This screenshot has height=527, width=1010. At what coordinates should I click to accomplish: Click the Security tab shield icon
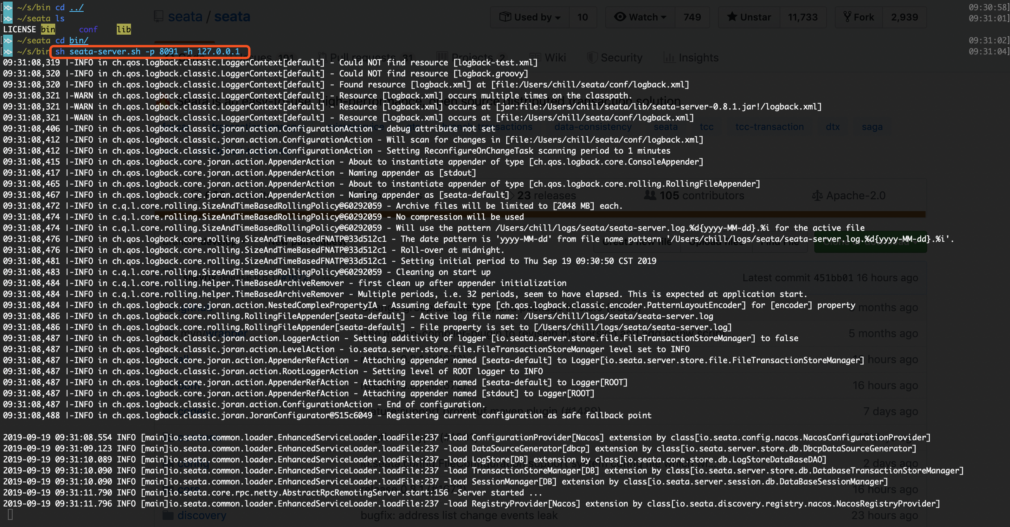tap(592, 58)
